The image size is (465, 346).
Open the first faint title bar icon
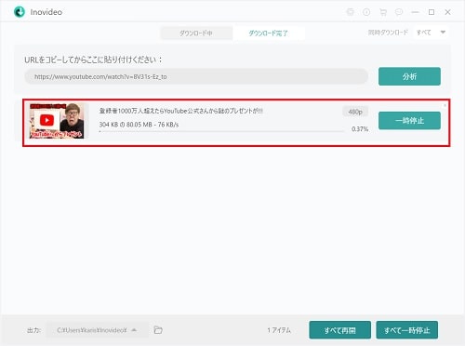pos(350,12)
